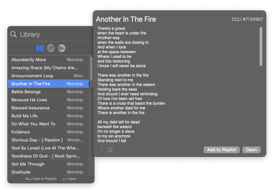Select "God So Loved (Live At The Whe..." row
278x192 pixels.
click(x=48, y=148)
